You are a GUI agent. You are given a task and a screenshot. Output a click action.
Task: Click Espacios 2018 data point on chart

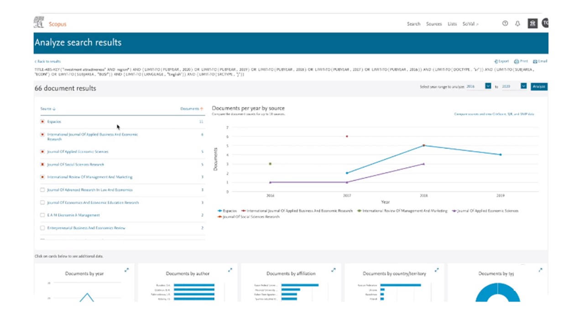tap(424, 146)
